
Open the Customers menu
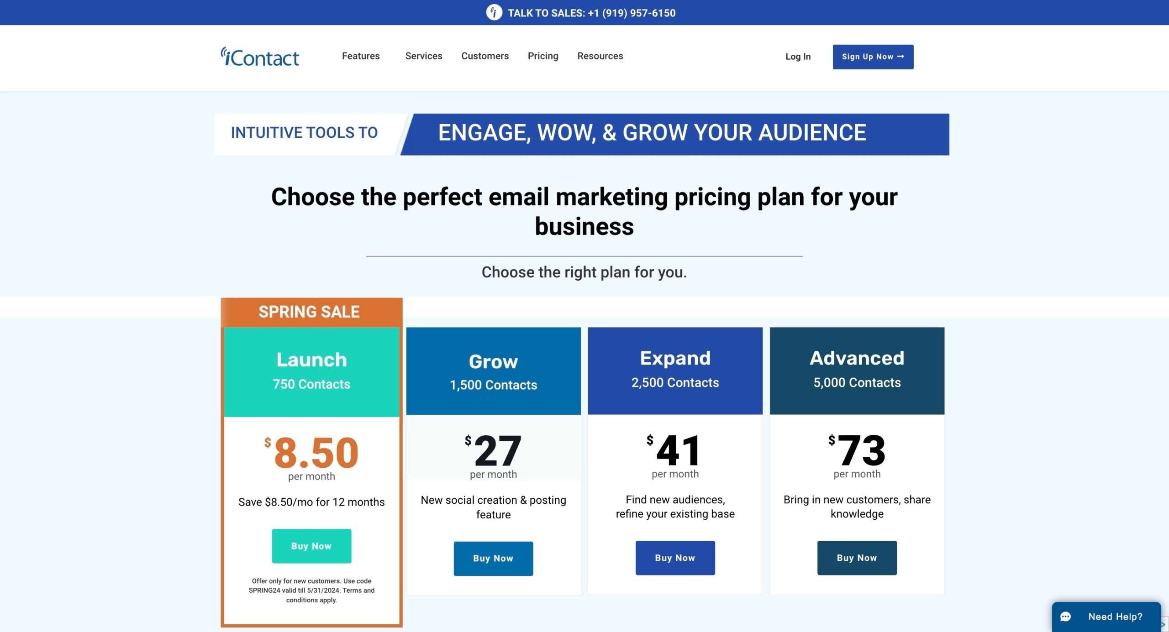(x=485, y=56)
